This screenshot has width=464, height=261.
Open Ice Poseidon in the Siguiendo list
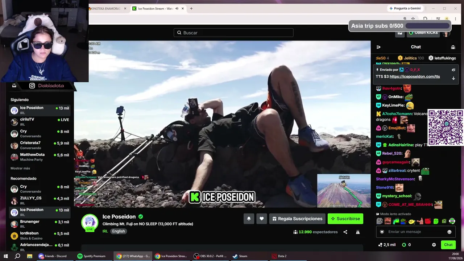coord(40,110)
